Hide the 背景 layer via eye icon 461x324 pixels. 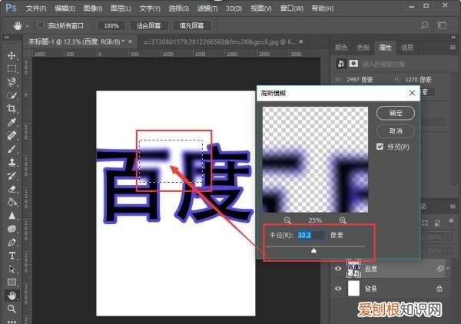click(x=338, y=289)
